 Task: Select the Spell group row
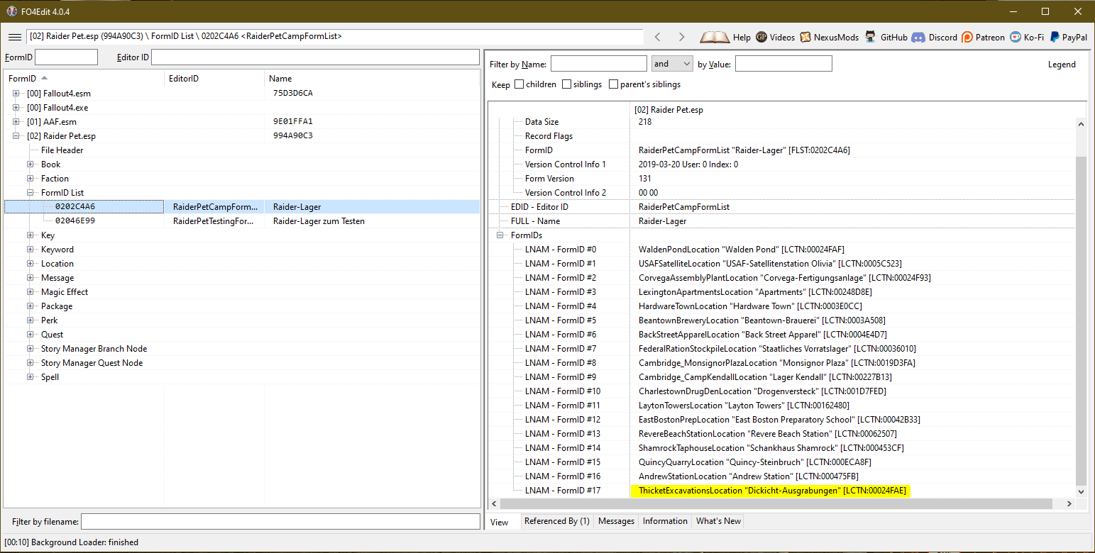click(50, 377)
